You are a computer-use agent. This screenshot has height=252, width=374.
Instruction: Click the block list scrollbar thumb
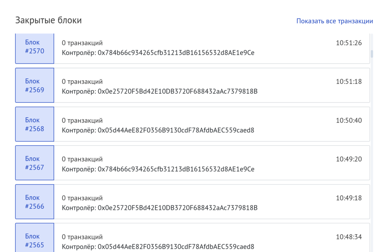372,54
